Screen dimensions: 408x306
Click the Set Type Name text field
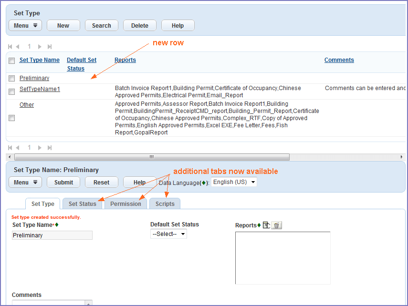pyautogui.click(x=52, y=235)
